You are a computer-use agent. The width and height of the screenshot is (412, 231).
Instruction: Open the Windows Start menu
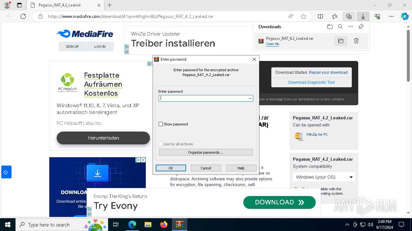(x=7, y=225)
